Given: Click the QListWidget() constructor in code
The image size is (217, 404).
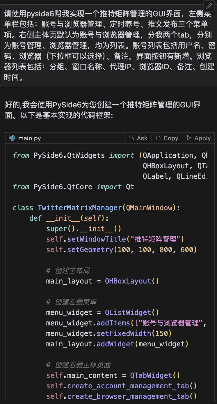Looking at the screenshot, I should click(x=132, y=313).
